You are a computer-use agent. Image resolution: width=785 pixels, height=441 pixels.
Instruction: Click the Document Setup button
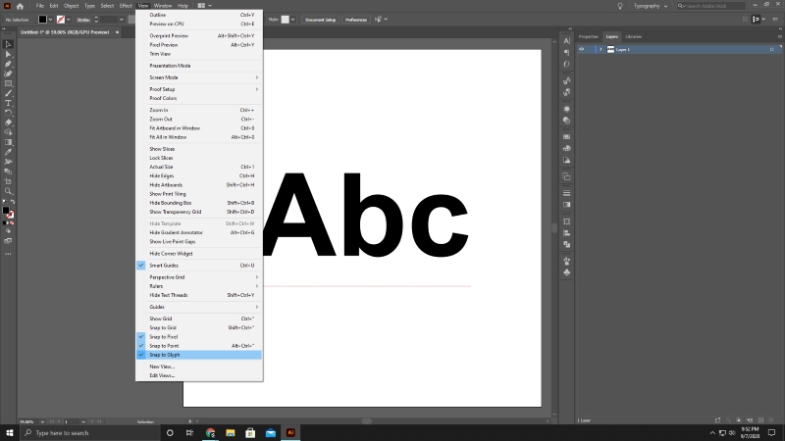point(319,20)
